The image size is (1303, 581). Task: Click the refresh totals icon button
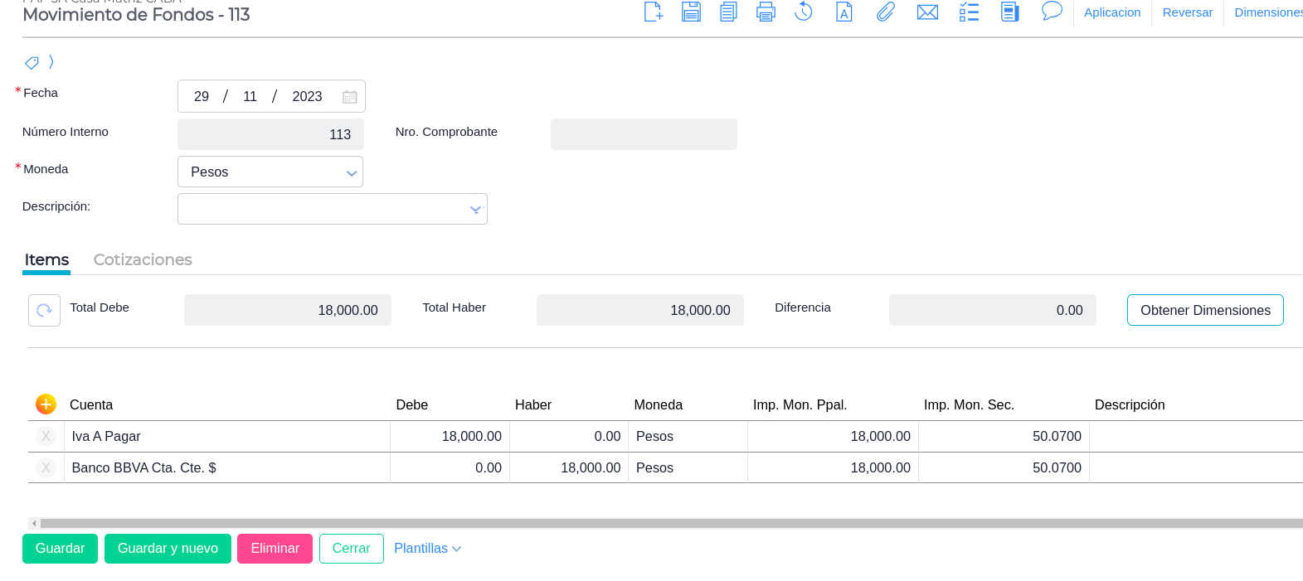[x=44, y=310]
